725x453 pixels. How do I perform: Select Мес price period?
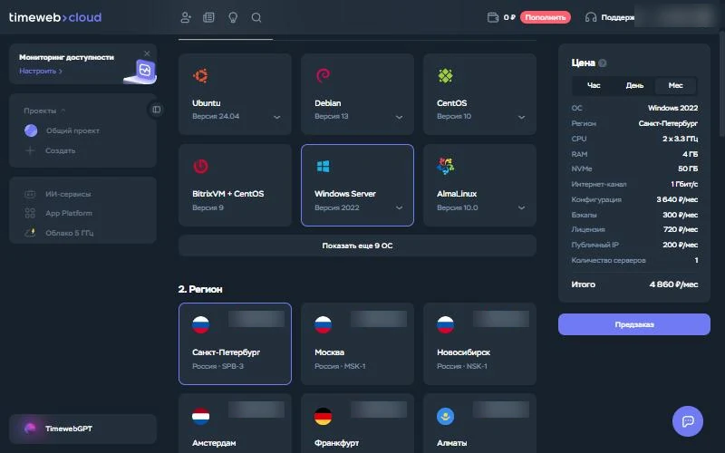click(x=675, y=85)
